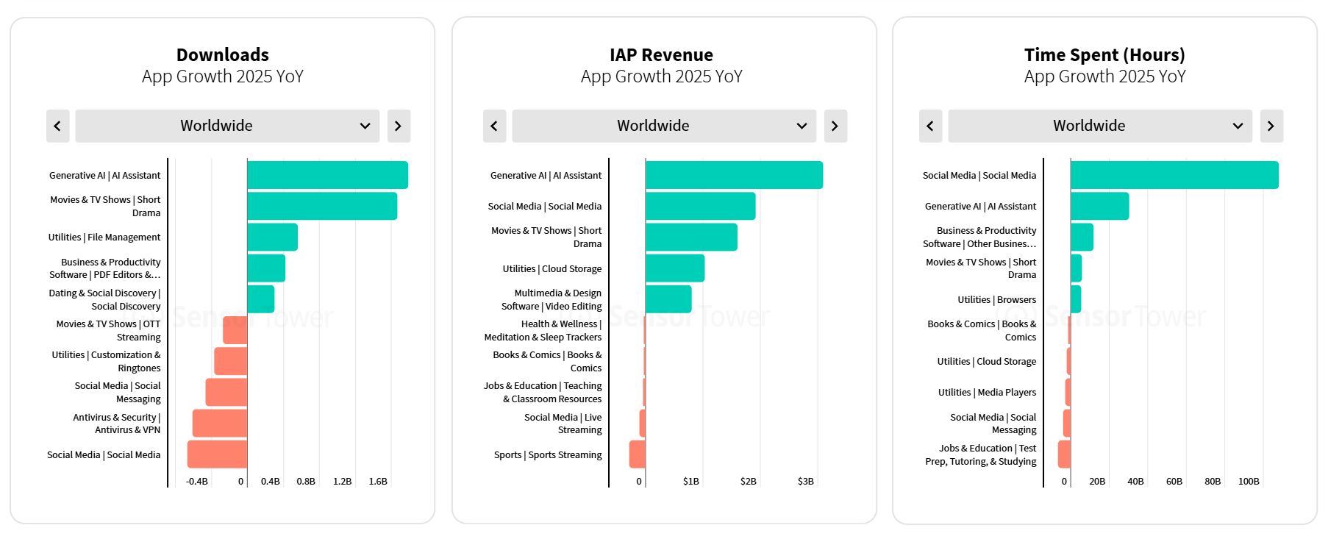Click Generative AI bar in IAP Revenue
Screen dimensions: 1328x539
[x=734, y=175]
